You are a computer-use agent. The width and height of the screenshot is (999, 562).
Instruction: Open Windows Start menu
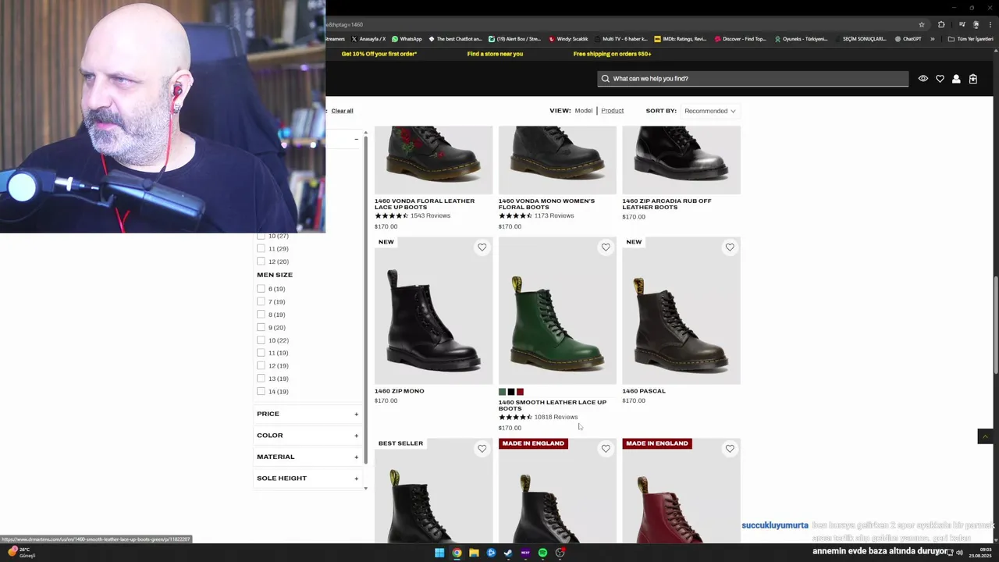click(439, 553)
